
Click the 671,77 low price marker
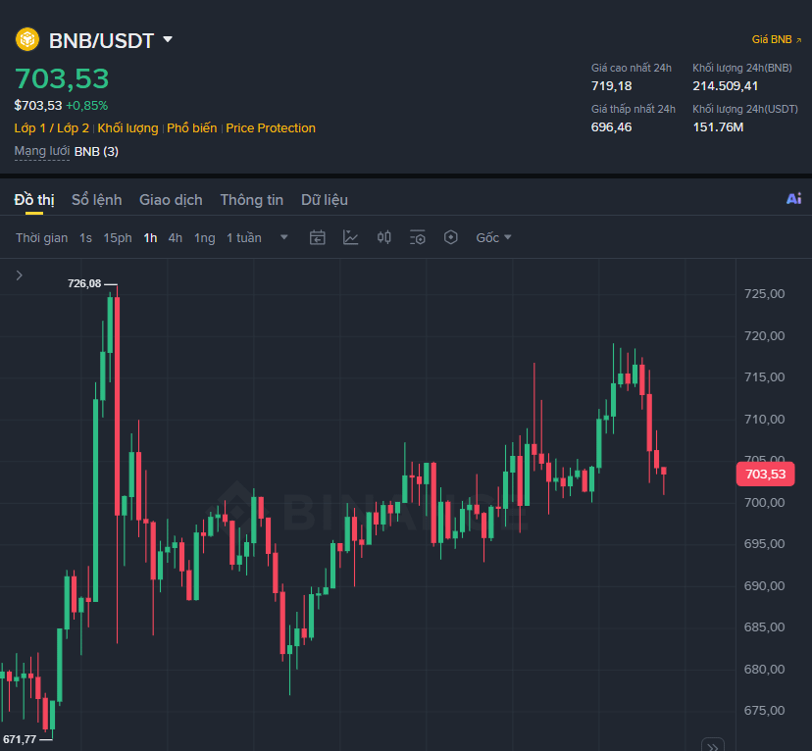pos(21,739)
